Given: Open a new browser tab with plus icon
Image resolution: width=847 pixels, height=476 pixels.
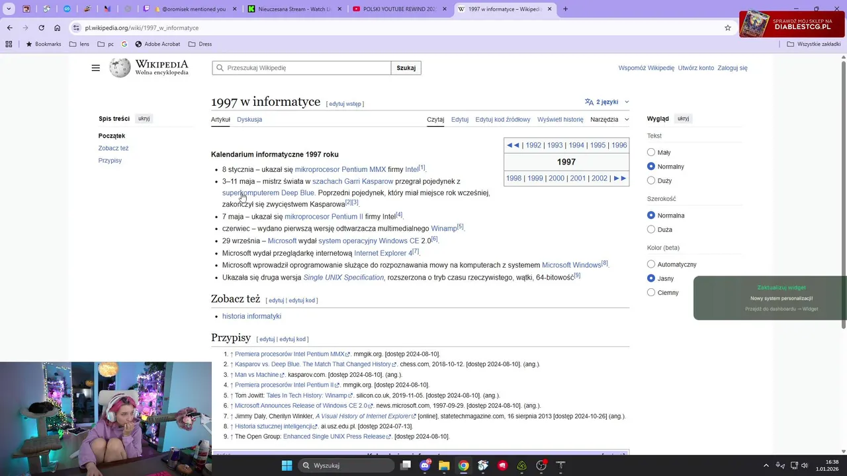Looking at the screenshot, I should [565, 9].
